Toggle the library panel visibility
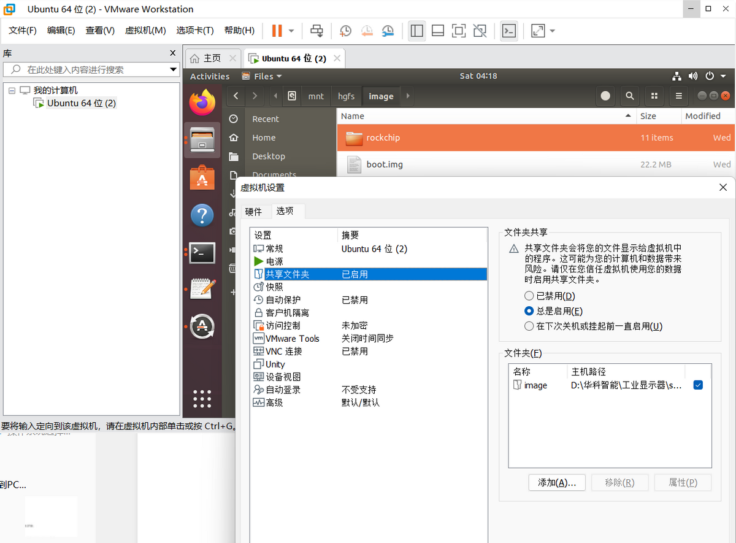 coord(416,31)
